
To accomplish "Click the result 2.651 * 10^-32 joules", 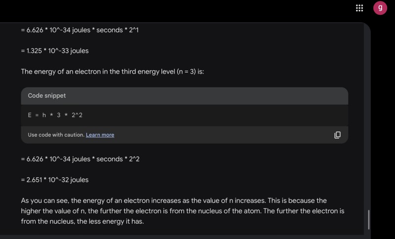I will [54, 180].
